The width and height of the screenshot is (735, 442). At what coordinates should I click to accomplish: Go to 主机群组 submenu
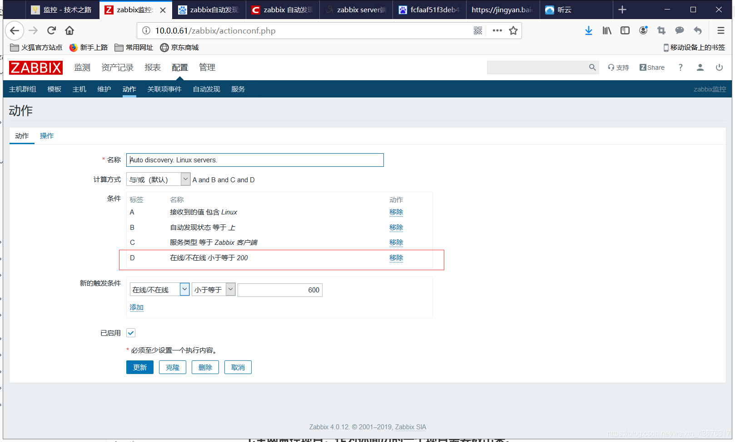tap(22, 89)
